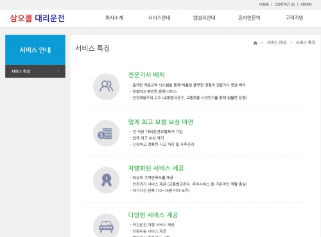Screen dimensions: 321x237
Task: Open the CONTACT US link
Action: point(284,4)
